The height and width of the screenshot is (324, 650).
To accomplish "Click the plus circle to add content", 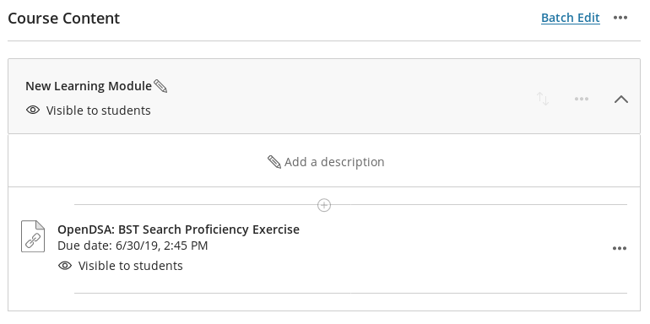I will point(324,205).
